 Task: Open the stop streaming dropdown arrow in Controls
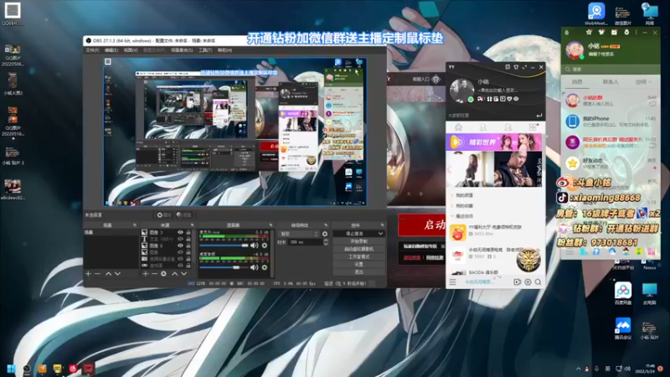[x=380, y=234]
